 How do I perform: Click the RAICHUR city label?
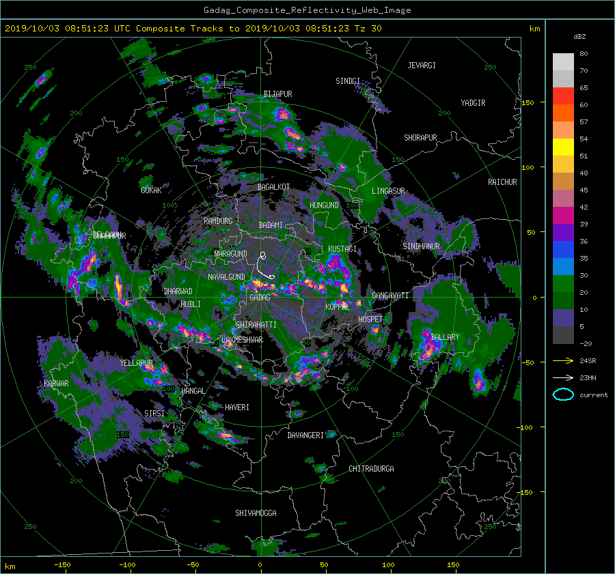tap(502, 182)
